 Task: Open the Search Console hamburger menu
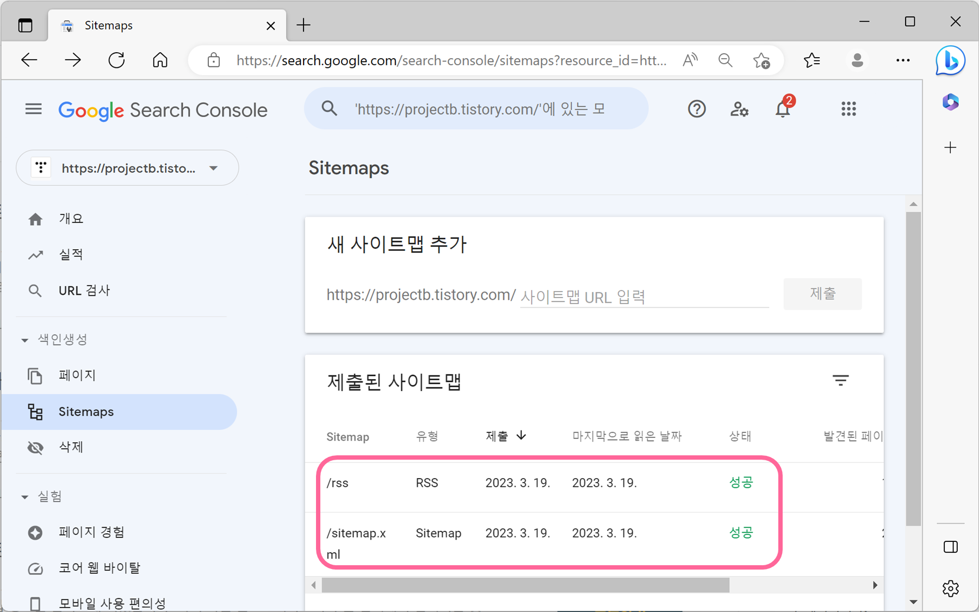34,109
